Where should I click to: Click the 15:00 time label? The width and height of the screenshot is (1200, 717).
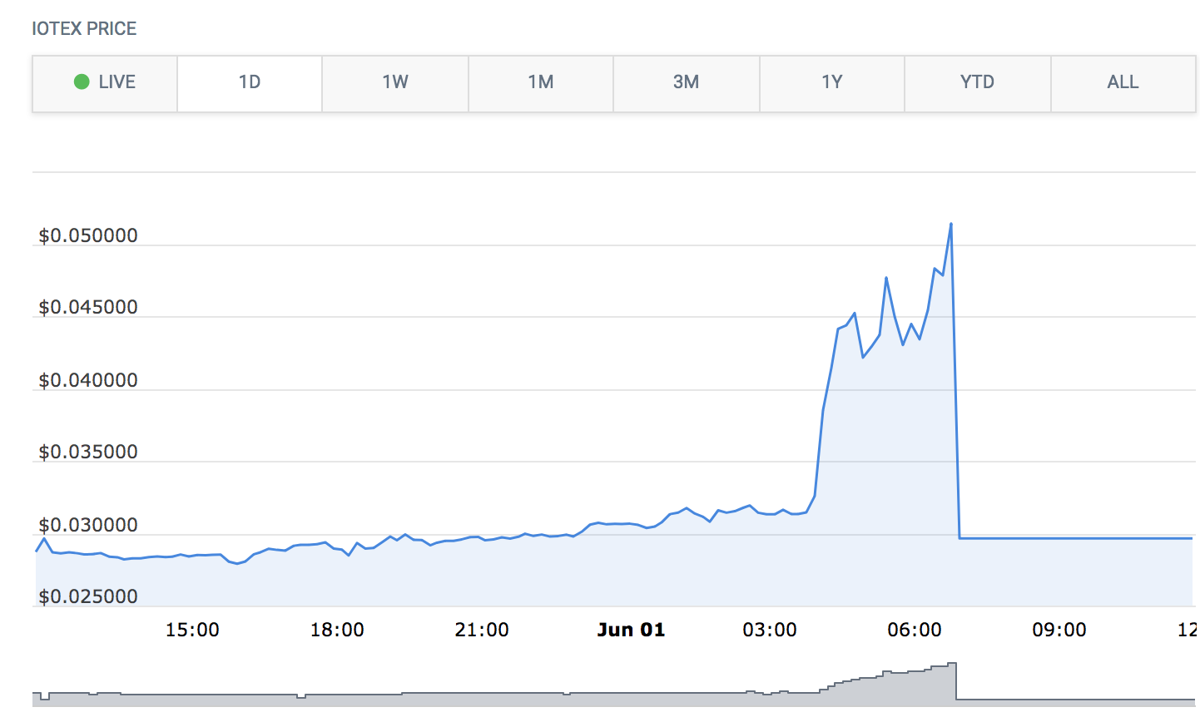pyautogui.click(x=192, y=630)
